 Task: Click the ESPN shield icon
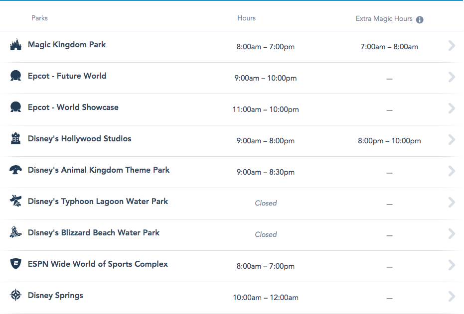pos(15,264)
